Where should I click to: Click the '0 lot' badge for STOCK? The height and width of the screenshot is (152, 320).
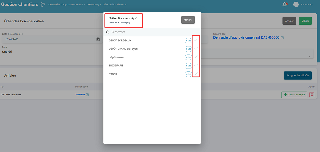coord(188,74)
